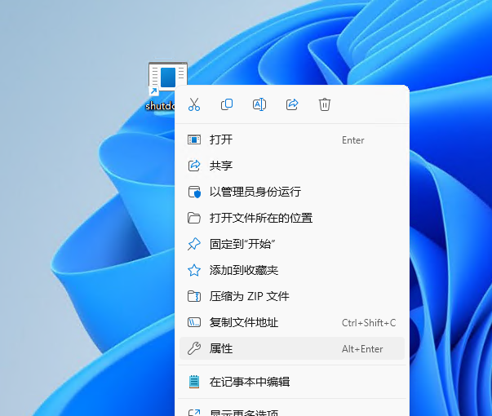This screenshot has height=416, width=492.
Task: Choose 固定到"开始" option
Action: click(x=292, y=244)
